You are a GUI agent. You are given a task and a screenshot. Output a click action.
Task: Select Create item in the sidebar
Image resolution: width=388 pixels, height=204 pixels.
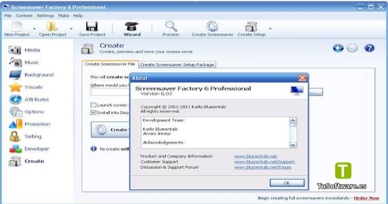(27, 161)
